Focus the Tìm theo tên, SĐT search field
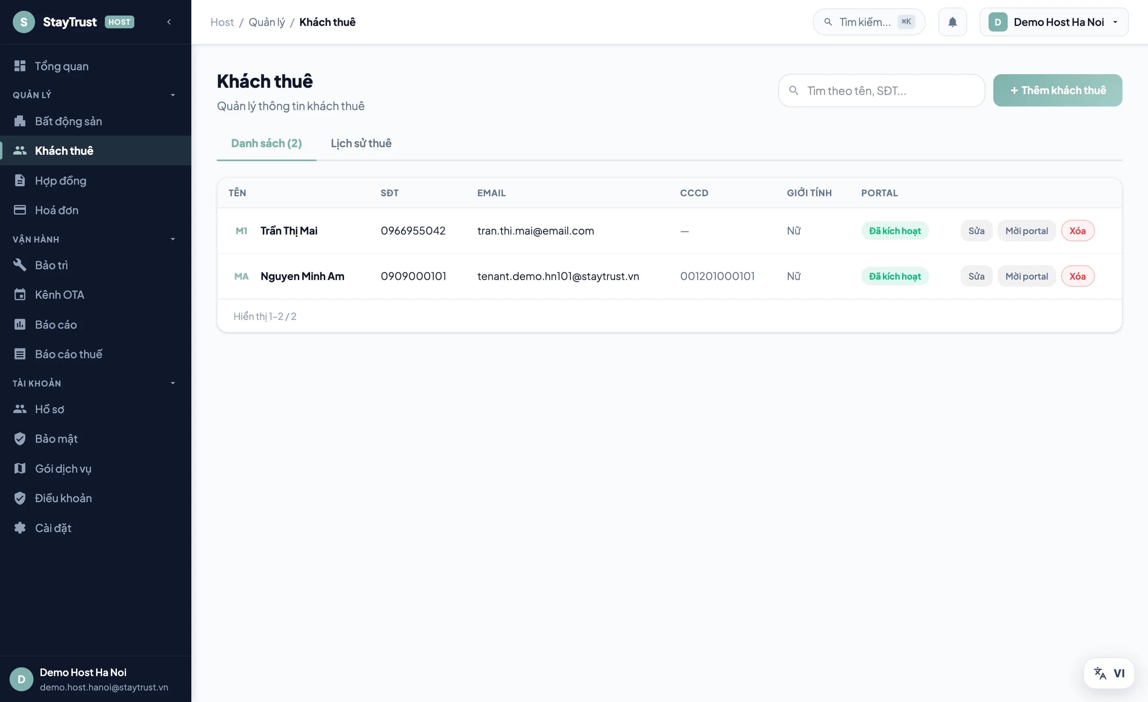The width and height of the screenshot is (1148, 702). click(x=881, y=91)
